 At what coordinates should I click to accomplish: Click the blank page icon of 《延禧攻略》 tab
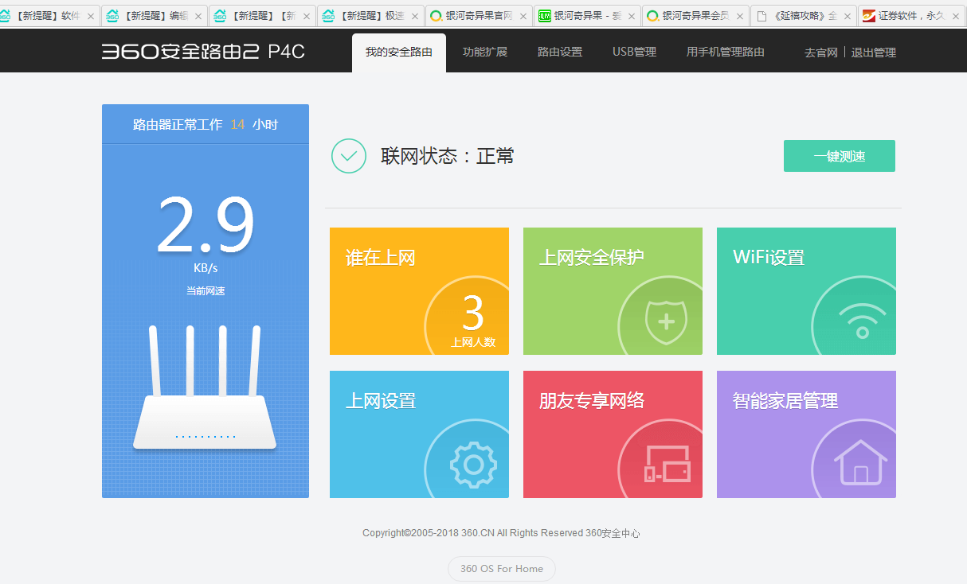click(x=762, y=16)
